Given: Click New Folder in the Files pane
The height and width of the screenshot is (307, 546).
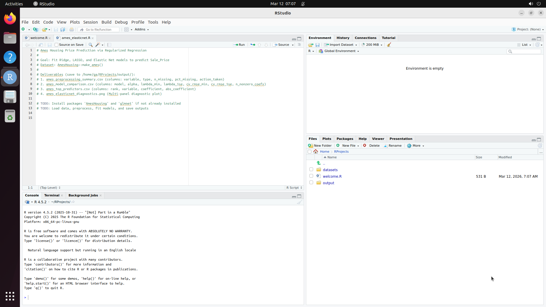Looking at the screenshot, I should click(320, 145).
